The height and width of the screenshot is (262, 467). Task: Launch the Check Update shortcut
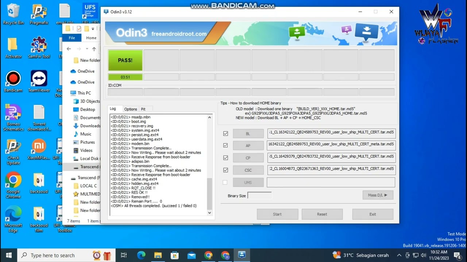pos(13,152)
